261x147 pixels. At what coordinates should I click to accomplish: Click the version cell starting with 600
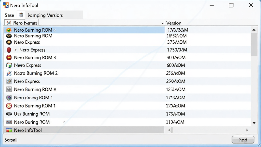pos(176,65)
